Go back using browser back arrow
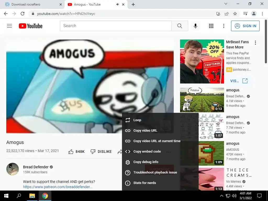268x201 pixels. click(x=6, y=14)
